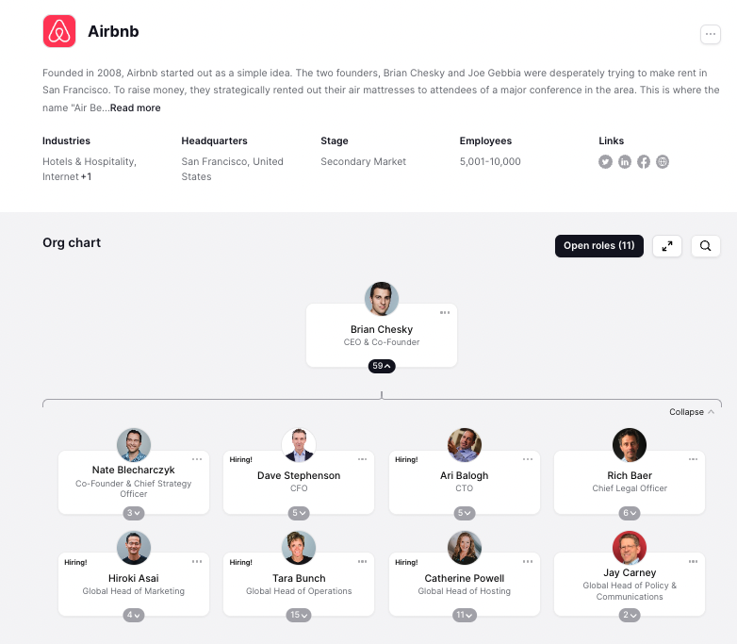Collapse Brian Chesky's 59 reports
The image size is (737, 644).
coord(382,366)
